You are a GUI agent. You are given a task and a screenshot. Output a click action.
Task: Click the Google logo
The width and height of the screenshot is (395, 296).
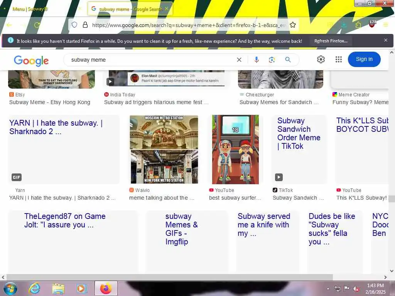tap(31, 61)
